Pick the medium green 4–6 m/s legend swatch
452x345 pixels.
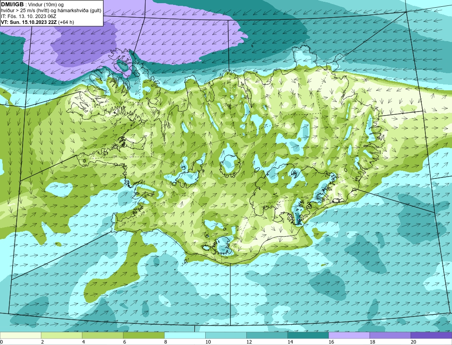[103, 335]
